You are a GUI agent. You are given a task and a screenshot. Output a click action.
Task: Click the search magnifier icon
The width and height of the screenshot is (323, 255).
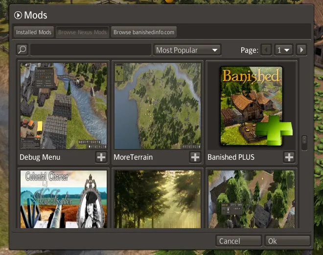(22, 50)
